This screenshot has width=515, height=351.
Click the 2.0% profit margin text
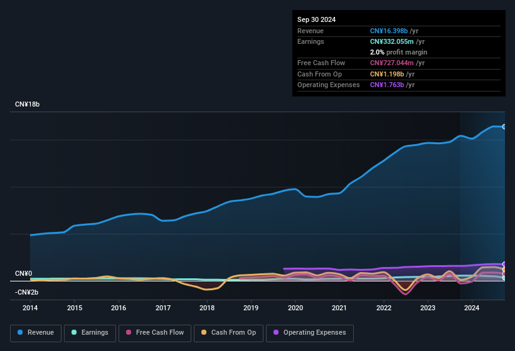click(x=398, y=52)
